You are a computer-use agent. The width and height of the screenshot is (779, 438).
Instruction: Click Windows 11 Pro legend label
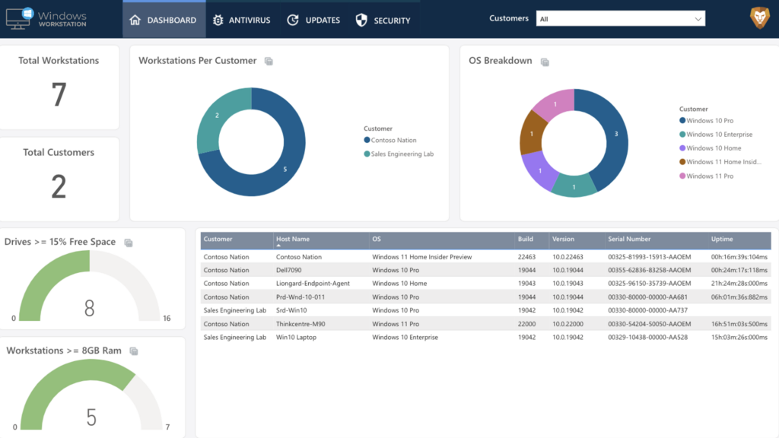click(x=710, y=176)
